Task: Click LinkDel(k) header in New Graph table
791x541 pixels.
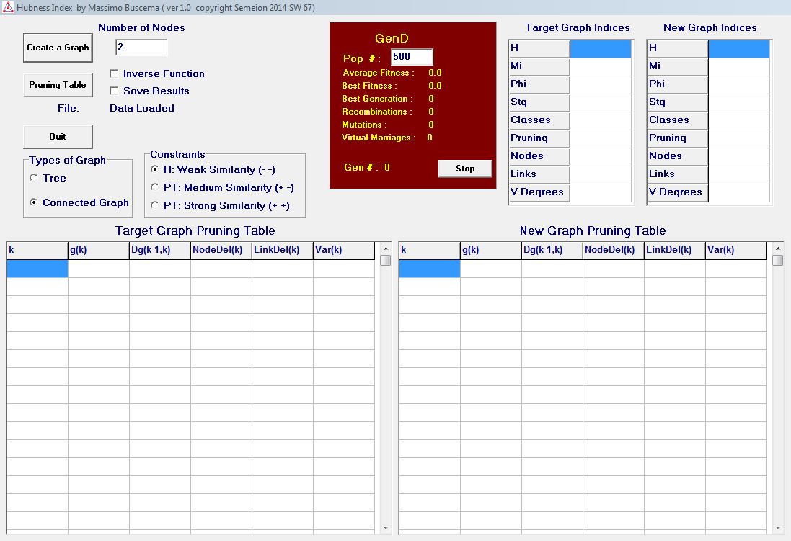Action: click(x=675, y=251)
